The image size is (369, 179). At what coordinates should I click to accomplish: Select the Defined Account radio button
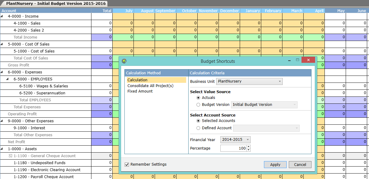click(x=198, y=128)
